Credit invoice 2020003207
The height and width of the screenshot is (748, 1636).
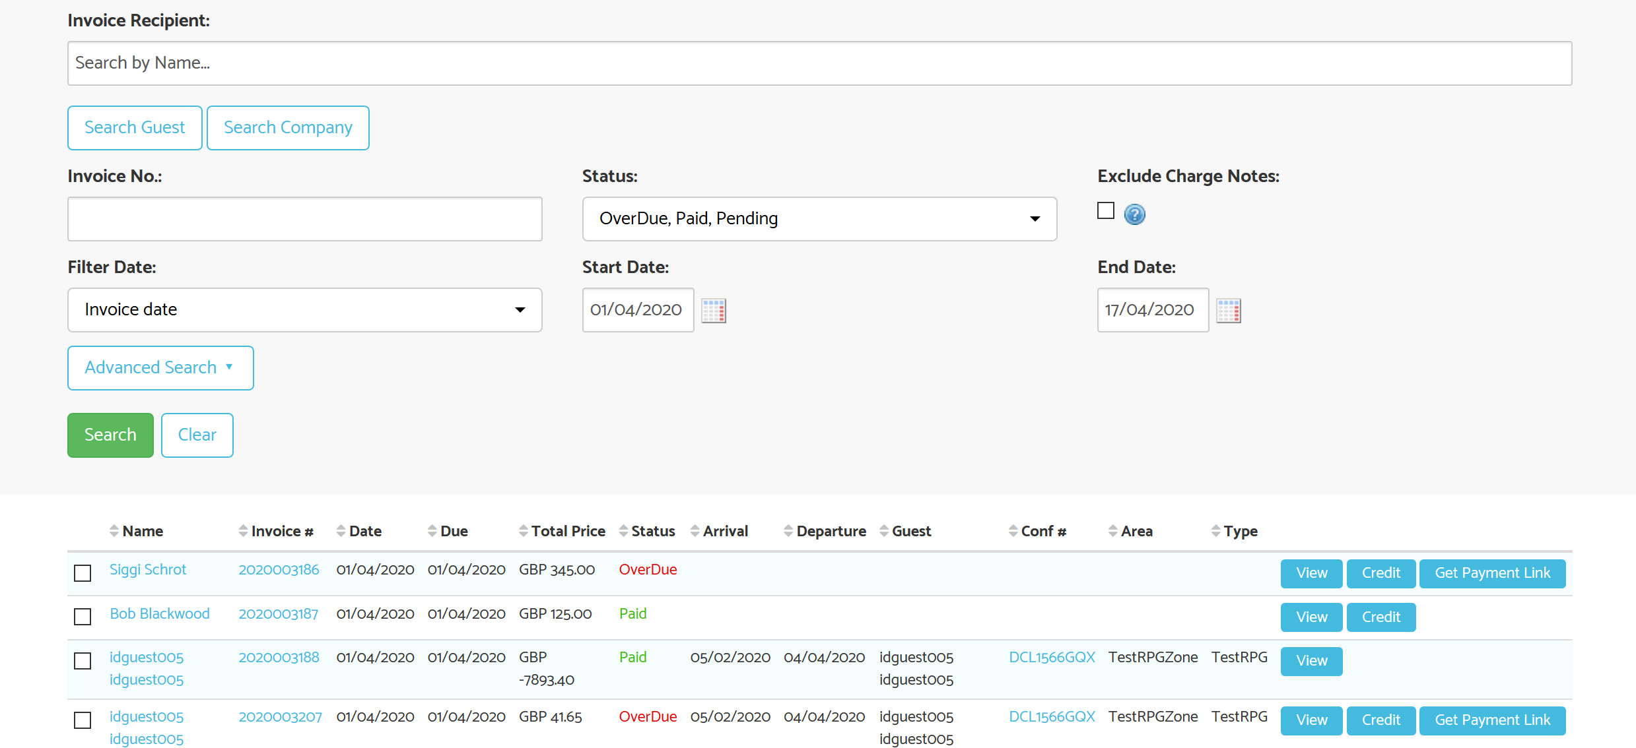coord(1380,720)
